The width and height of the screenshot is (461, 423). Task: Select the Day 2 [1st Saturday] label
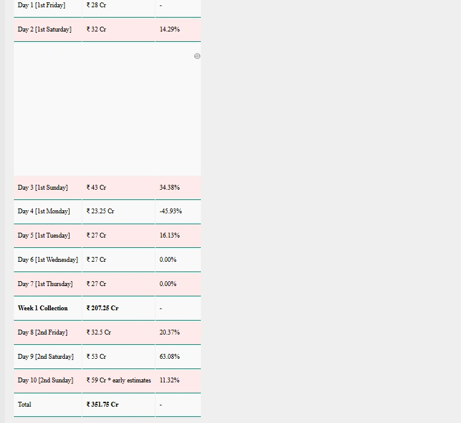(45, 30)
